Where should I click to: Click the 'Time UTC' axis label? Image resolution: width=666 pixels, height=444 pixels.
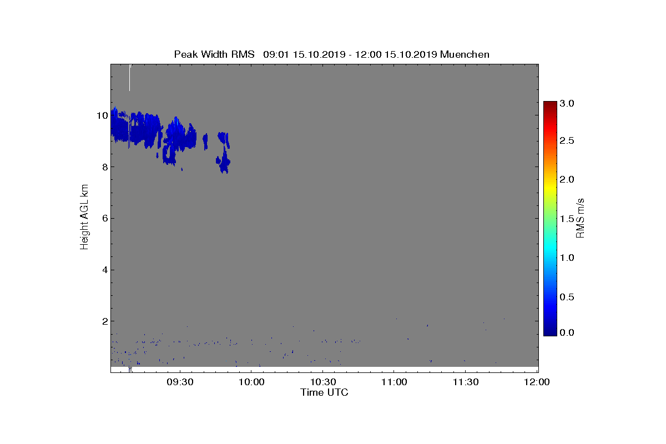(x=324, y=392)
